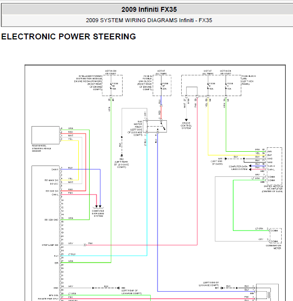Click the 'LT GRN' wire label at pin 36
This screenshot has height=301, width=293.
72,294
